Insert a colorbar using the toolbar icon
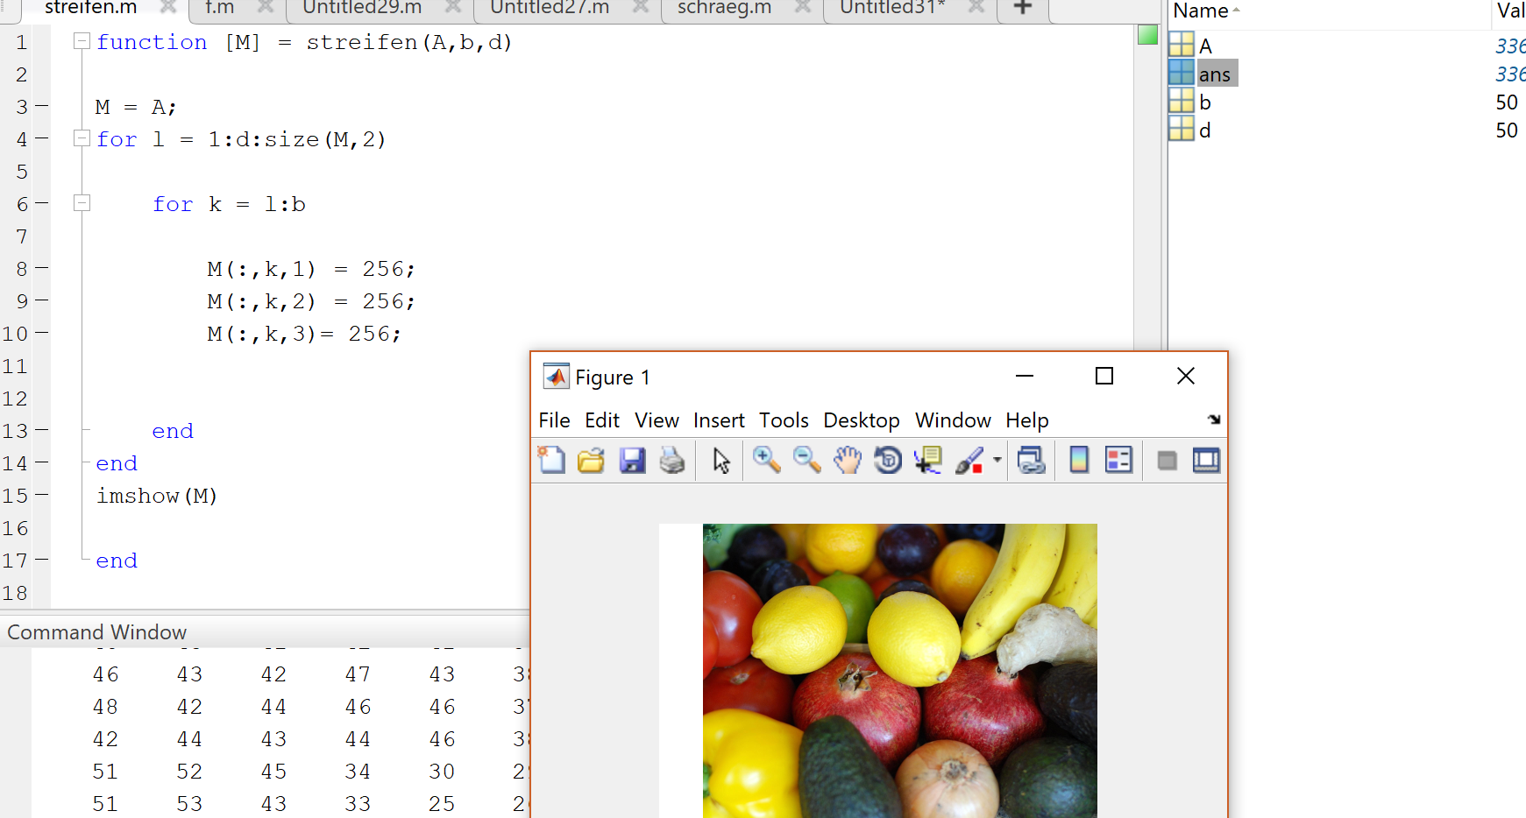This screenshot has width=1526, height=818. click(1079, 460)
